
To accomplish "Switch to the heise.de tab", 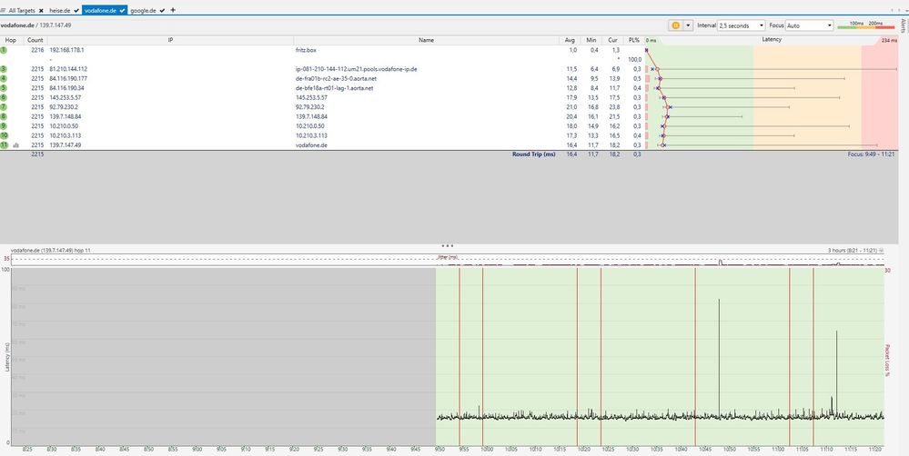I will (x=60, y=9).
